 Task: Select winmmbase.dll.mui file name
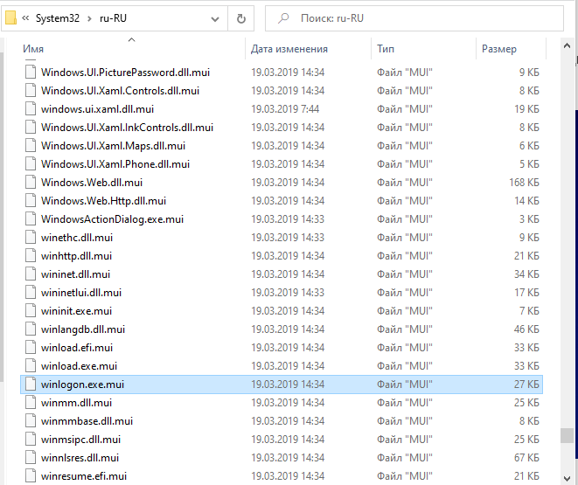point(87,421)
